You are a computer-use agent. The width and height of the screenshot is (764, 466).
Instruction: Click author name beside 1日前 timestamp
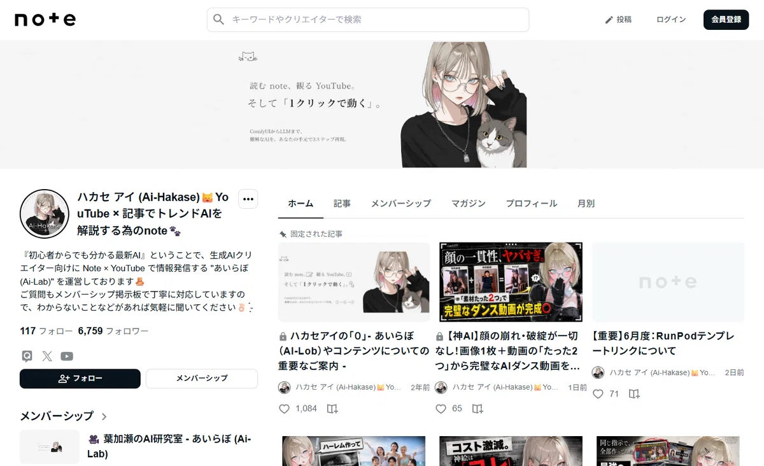[506, 387]
